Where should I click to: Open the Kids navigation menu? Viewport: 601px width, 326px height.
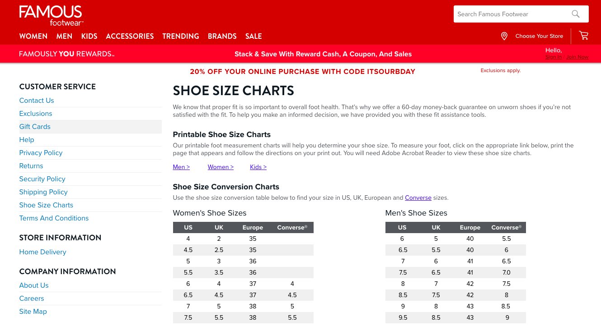[89, 36]
